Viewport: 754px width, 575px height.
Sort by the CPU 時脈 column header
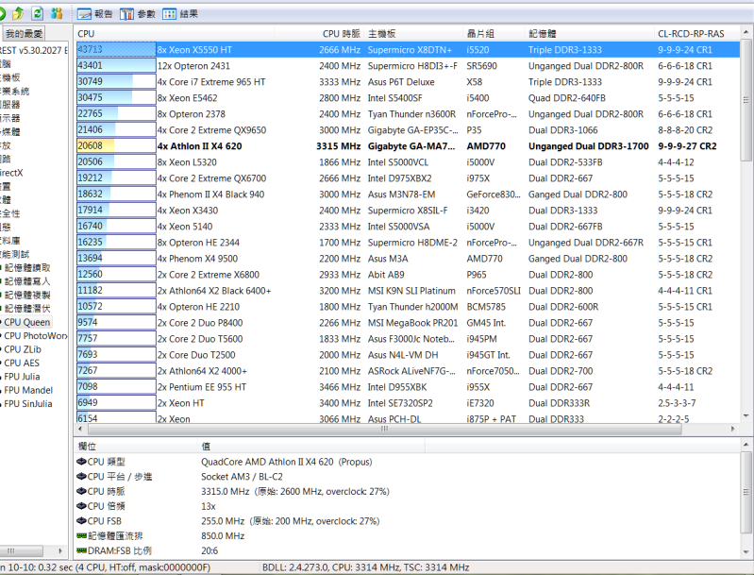coord(341,33)
